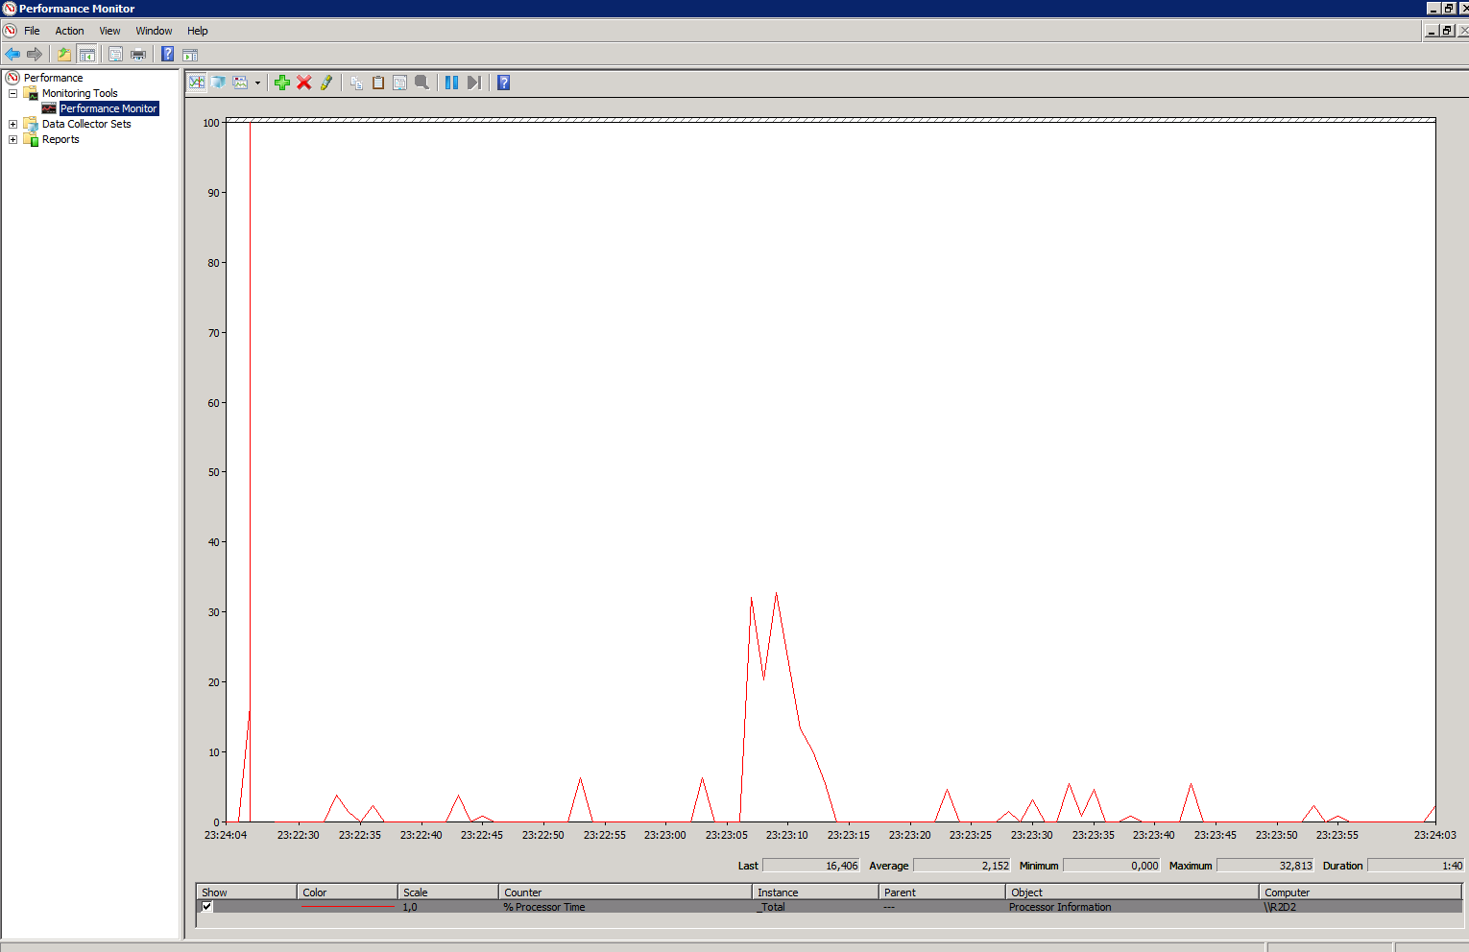Select the % Processor Time counter row
The width and height of the screenshot is (1469, 952).
pos(830,907)
